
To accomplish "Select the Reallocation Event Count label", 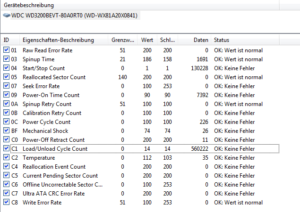I will click(x=54, y=167).
